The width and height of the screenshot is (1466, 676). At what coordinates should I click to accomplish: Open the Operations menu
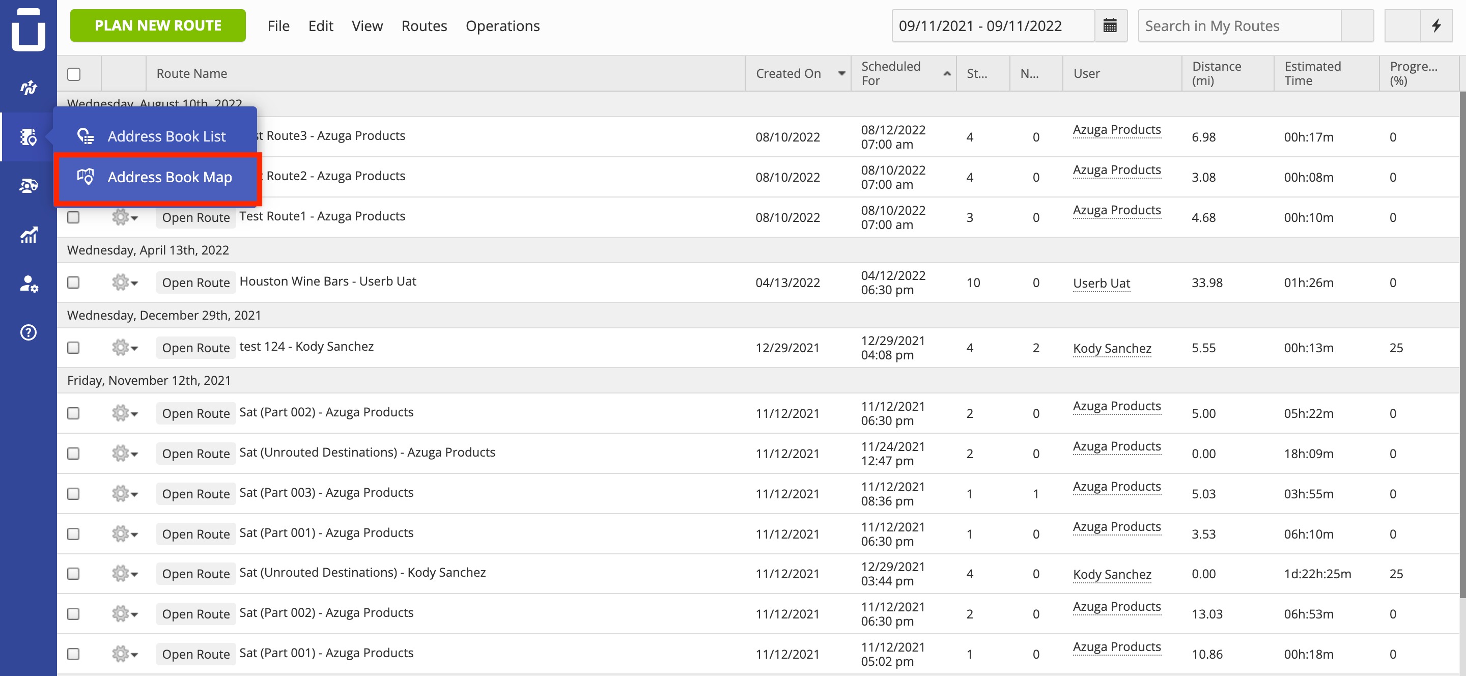[502, 25]
